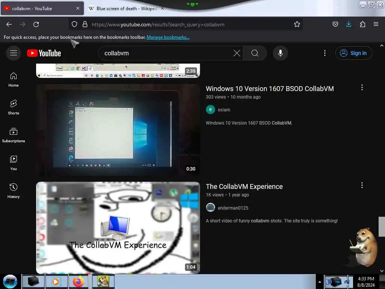Click the A short video of funny collabvm description
Image resolution: width=385 pixels, height=289 pixels.
(x=271, y=221)
